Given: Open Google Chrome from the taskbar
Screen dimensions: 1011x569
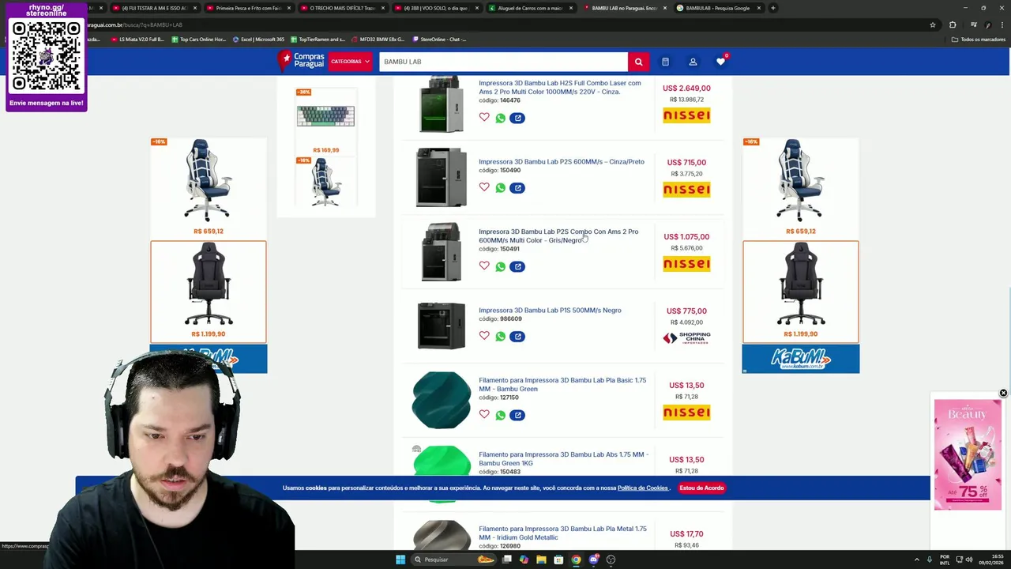Looking at the screenshot, I should (x=576, y=560).
